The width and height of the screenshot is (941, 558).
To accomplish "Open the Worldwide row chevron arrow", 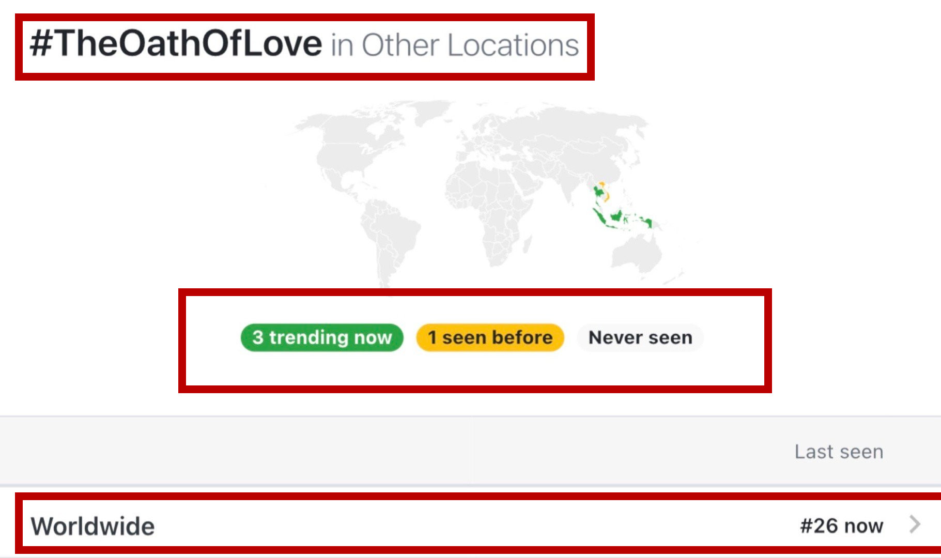I will [915, 524].
